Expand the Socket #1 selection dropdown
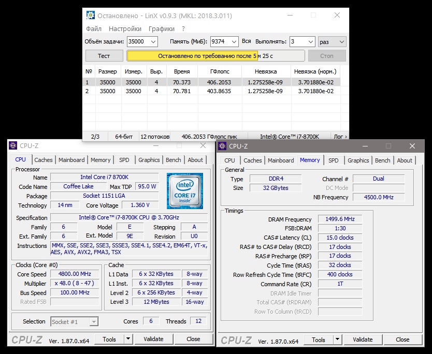The image size is (432, 354). tap(94, 321)
